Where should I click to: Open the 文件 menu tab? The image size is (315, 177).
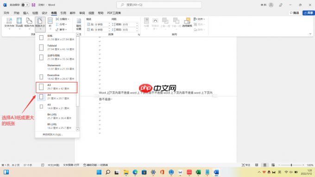6,13
